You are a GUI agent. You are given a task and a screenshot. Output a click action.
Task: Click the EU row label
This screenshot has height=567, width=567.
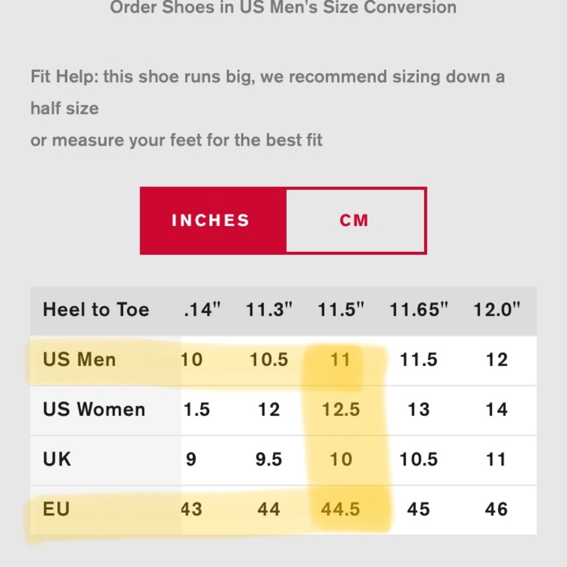[x=56, y=509]
